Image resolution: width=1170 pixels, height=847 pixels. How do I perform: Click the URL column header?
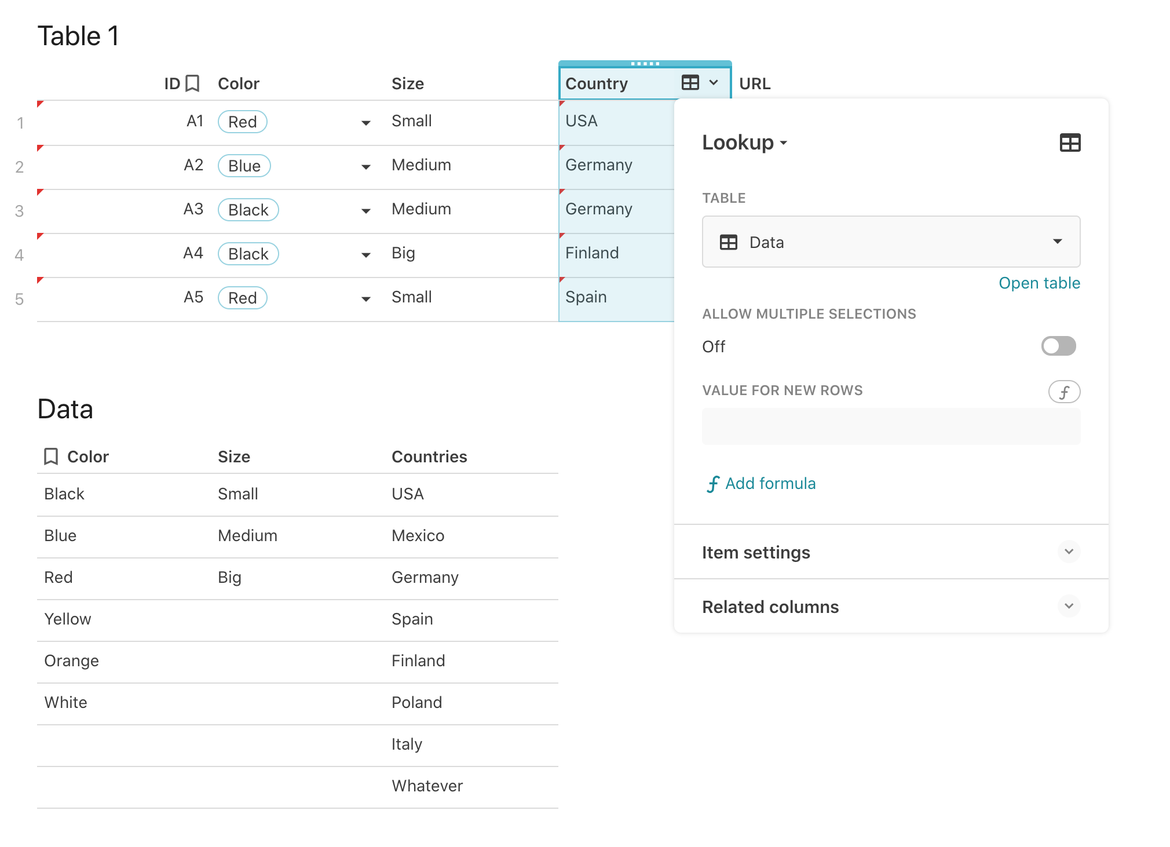[x=755, y=84]
